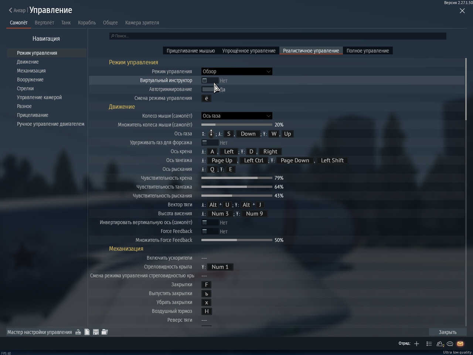Click the Поиск search field

278,36
